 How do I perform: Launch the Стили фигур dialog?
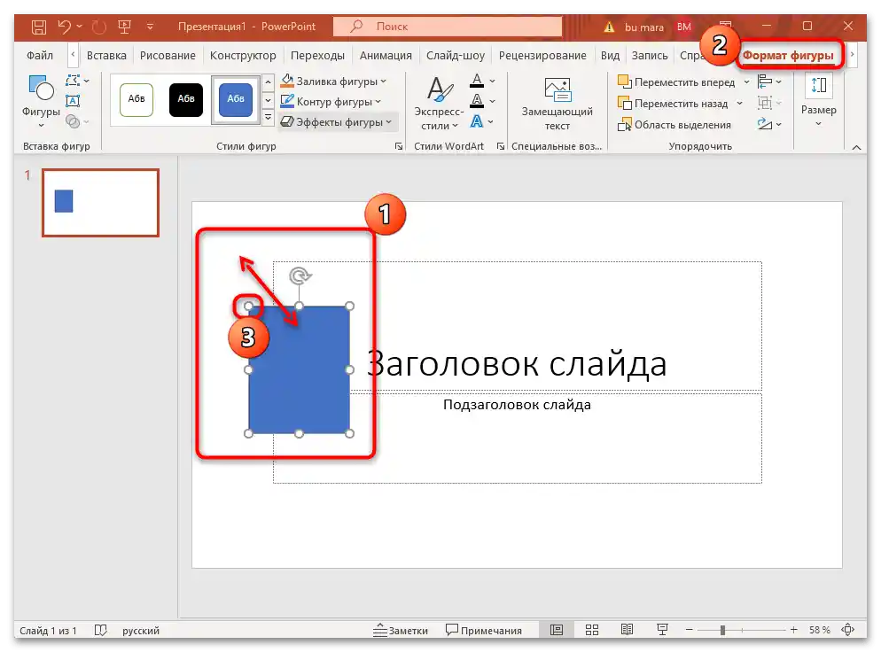(398, 146)
